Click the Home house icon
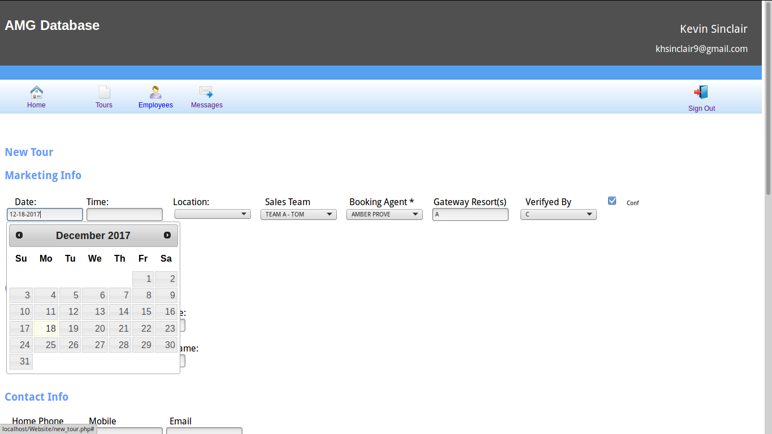Image resolution: width=772 pixels, height=434 pixels. pyautogui.click(x=37, y=93)
